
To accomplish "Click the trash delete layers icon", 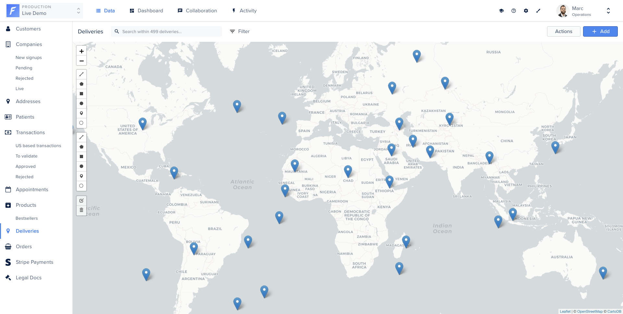I will [x=81, y=210].
